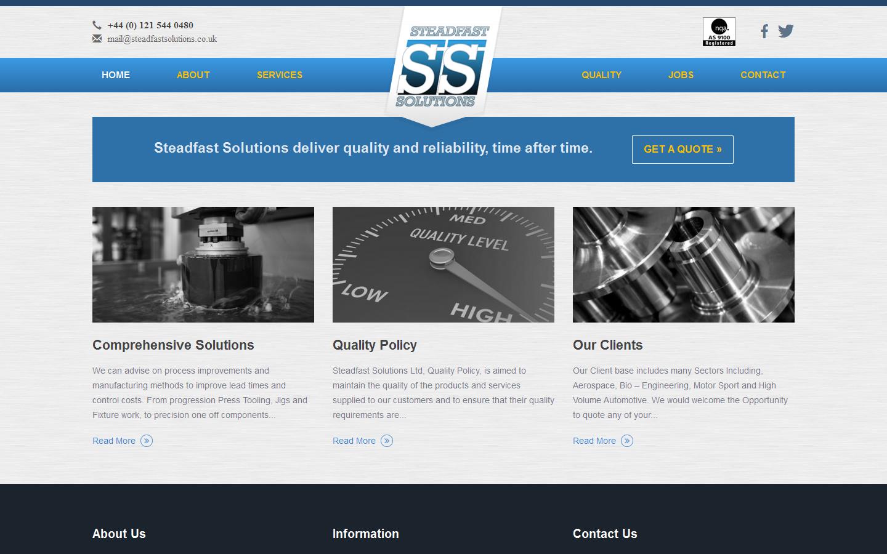
Task: Click the GET A QUOTE button
Action: [x=682, y=149]
